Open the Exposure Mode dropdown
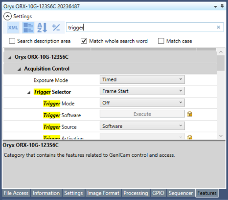The width and height of the screenshot is (228, 200). (142, 79)
